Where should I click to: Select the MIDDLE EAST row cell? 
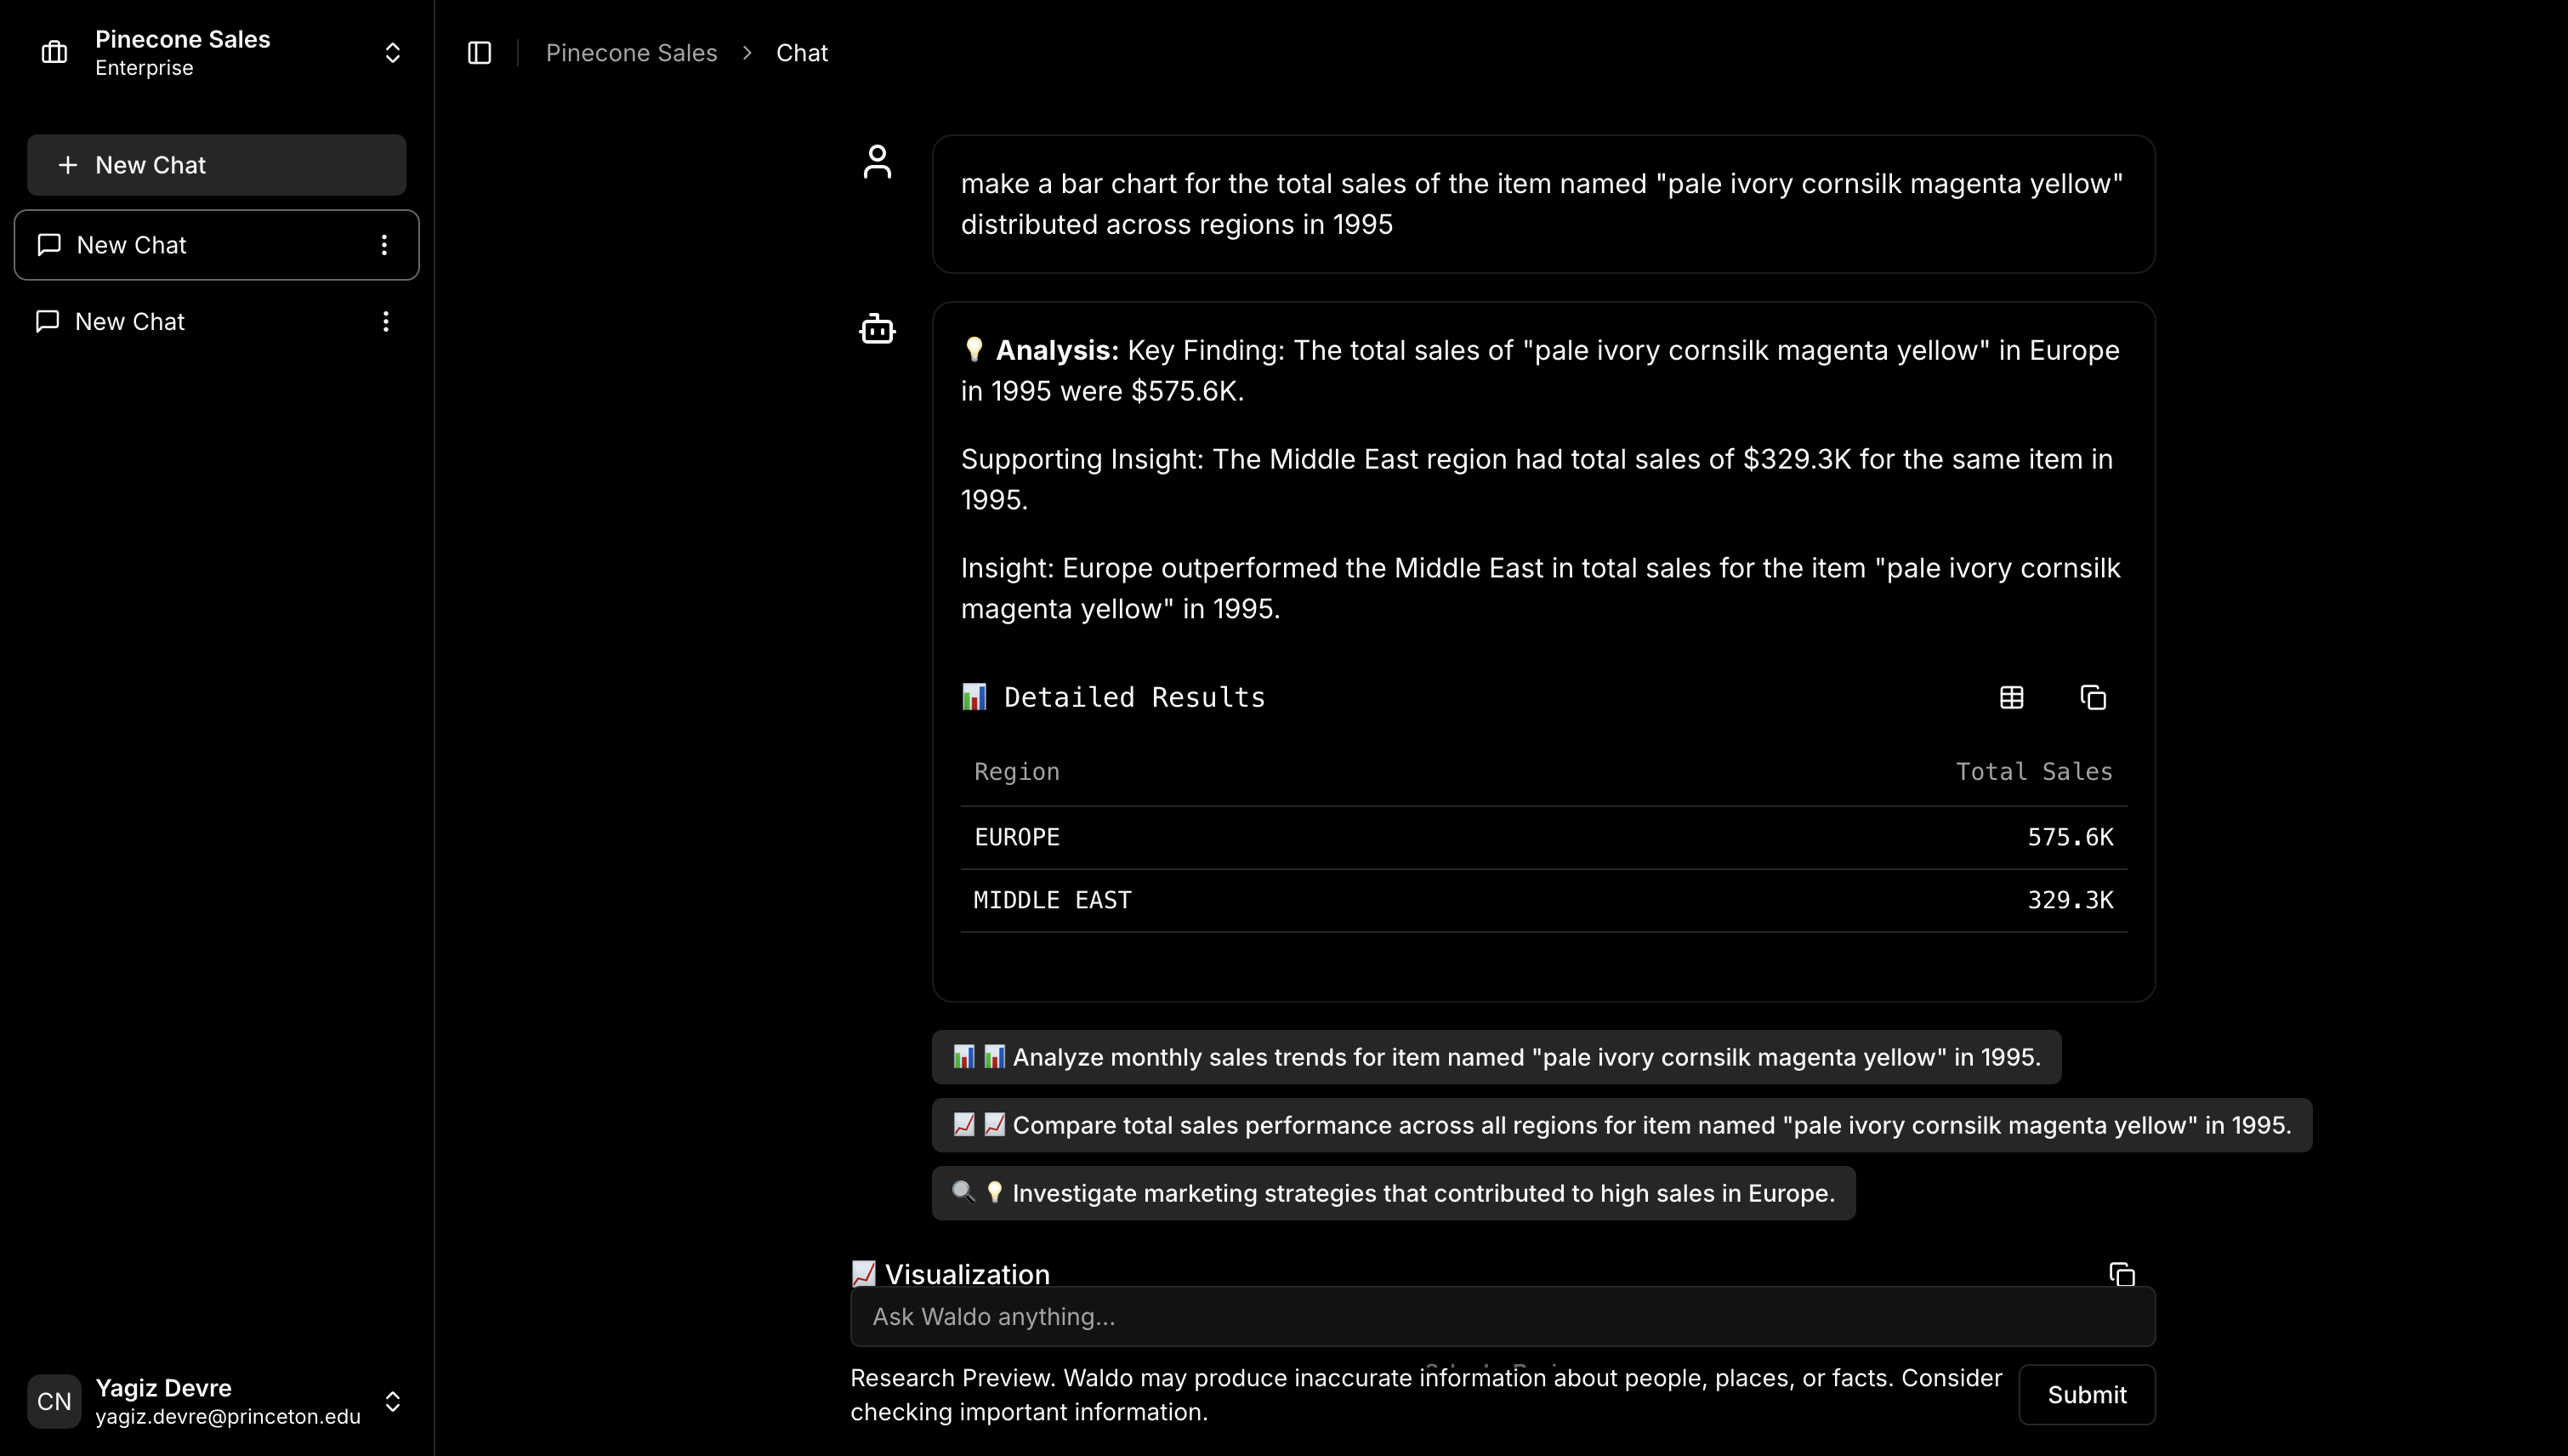(x=1053, y=900)
